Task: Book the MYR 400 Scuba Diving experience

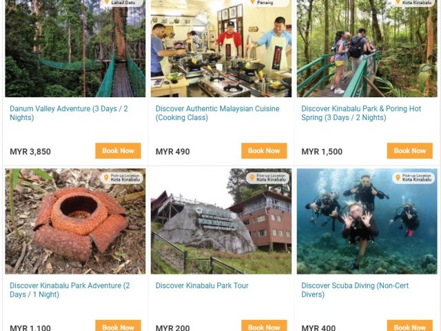Action: 410,325
